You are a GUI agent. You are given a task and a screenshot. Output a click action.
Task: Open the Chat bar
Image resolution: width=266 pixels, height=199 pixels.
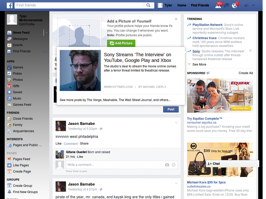[x=232, y=164]
